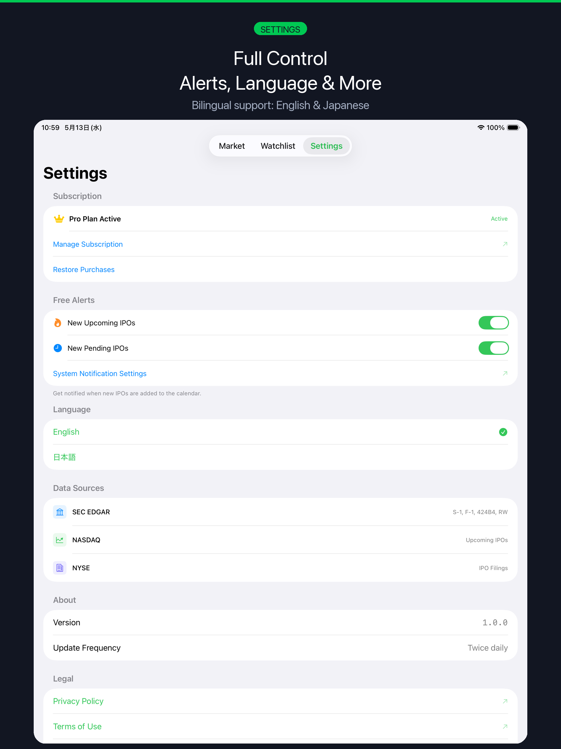Switch to the Market tab

tap(232, 146)
